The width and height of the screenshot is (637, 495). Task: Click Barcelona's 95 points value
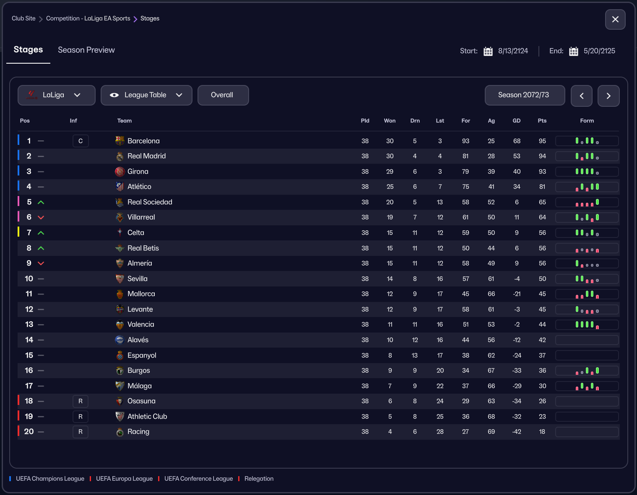[542, 141]
